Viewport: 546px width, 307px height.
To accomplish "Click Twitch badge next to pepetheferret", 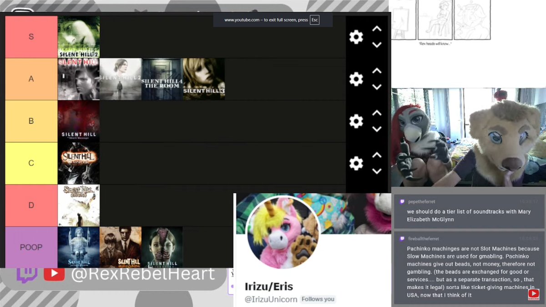I will pos(402,201).
